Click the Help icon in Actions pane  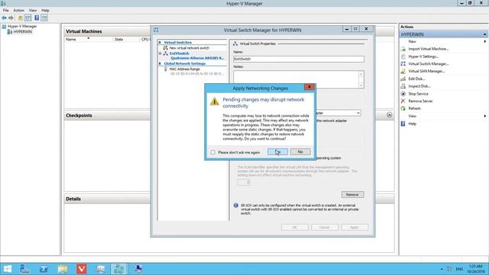(403, 124)
